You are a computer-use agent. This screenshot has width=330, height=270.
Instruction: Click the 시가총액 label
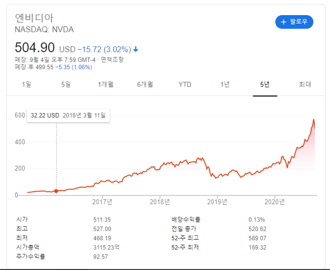28,247
